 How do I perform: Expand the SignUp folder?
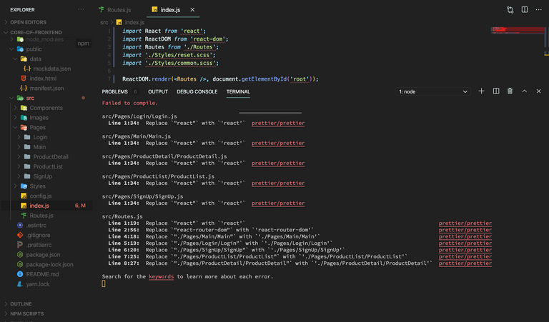(x=42, y=176)
